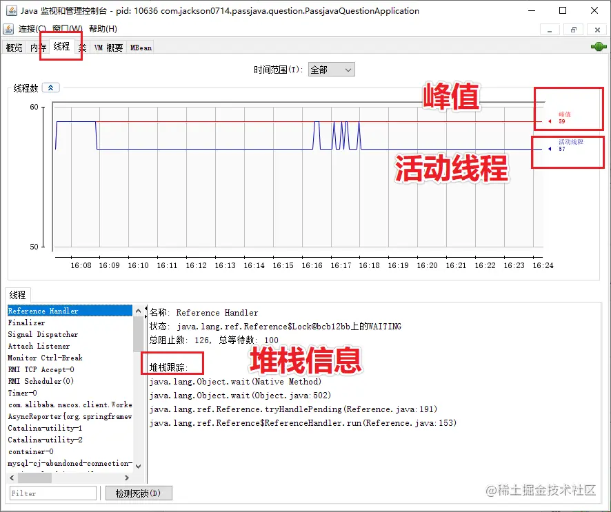Image resolution: width=611 pixels, height=512 pixels.
Task: Click the 名称 Reference Handler line
Action: click(204, 313)
